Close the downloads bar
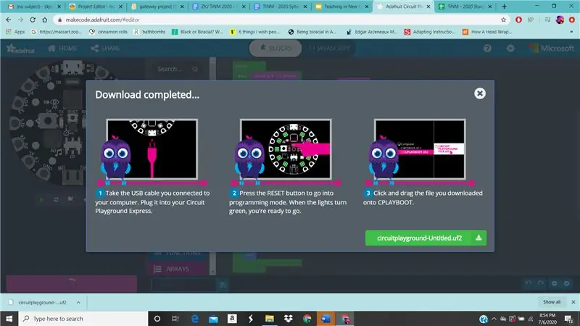The image size is (580, 326). point(573,302)
